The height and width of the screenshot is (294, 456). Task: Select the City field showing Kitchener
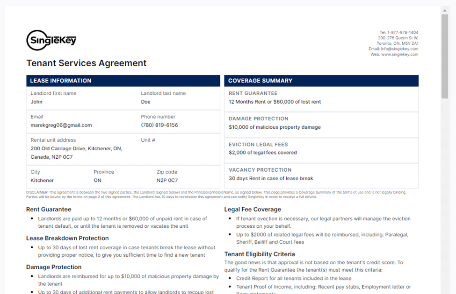(42, 180)
